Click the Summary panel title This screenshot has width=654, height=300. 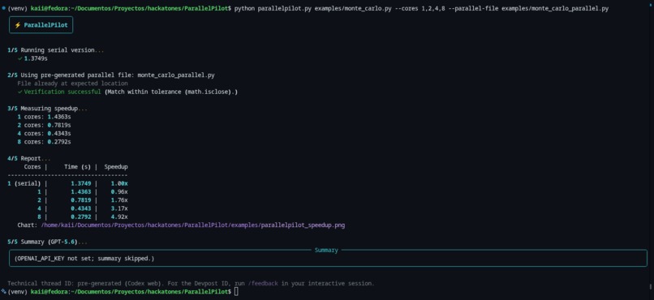tap(326, 250)
